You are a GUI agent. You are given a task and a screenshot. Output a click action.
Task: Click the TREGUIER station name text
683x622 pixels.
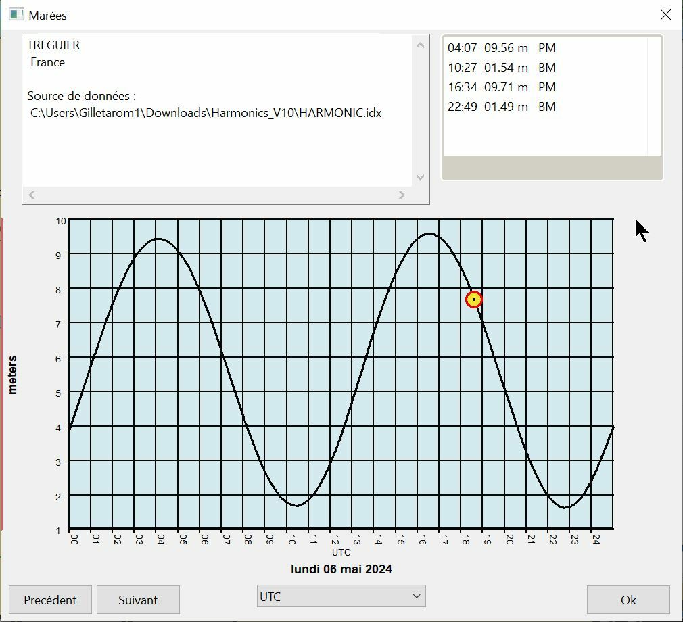[53, 45]
